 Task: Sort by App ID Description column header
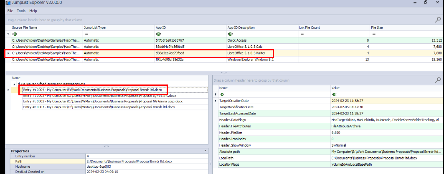tap(262, 27)
